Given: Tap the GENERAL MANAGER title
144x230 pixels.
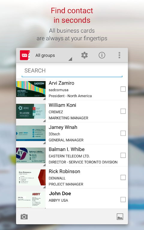Looking at the screenshot, I should tap(66, 140).
